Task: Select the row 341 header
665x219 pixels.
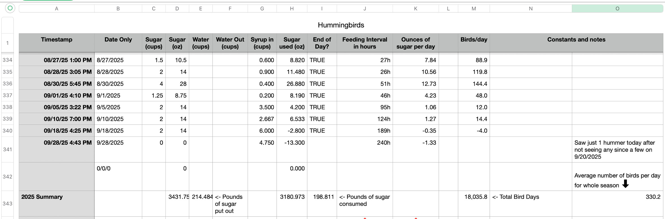Action: coord(7,150)
